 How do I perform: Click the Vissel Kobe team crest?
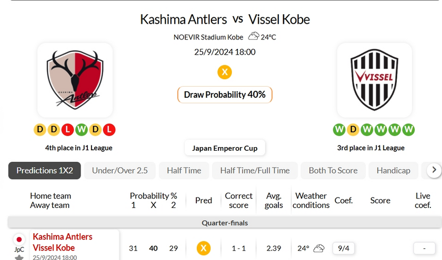tap(374, 80)
